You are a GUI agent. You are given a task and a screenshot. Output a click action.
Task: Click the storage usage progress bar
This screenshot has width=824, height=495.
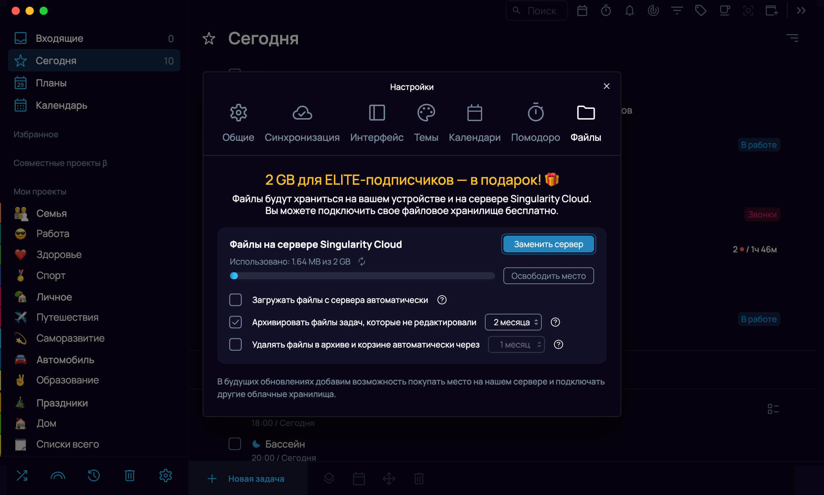(362, 276)
